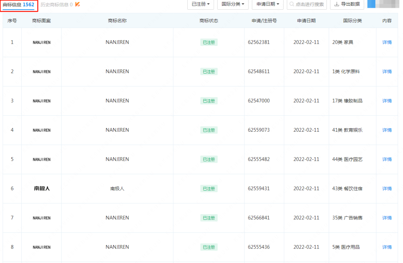The width and height of the screenshot is (403, 263).
Task: Open 详情 for registration 62555436
Action: 387,247
